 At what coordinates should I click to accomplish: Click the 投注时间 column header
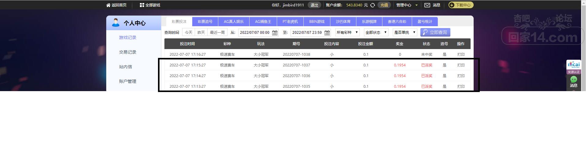click(x=187, y=44)
